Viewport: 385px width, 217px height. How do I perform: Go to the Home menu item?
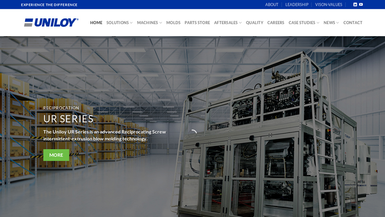coord(96,23)
